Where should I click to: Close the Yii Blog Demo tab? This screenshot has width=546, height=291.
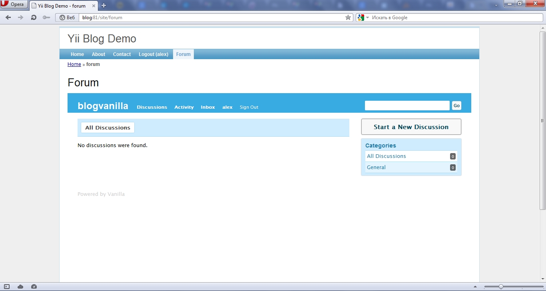click(94, 6)
